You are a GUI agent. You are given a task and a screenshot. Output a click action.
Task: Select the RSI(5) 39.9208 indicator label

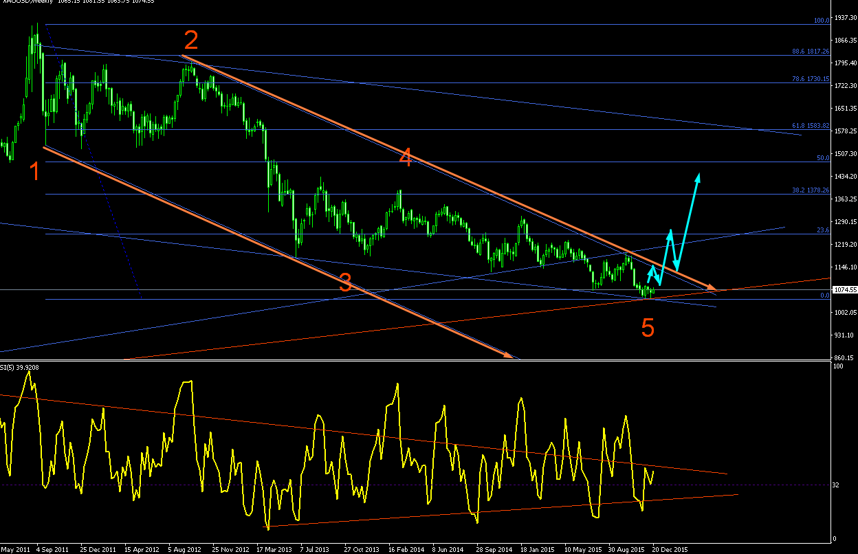[20, 368]
